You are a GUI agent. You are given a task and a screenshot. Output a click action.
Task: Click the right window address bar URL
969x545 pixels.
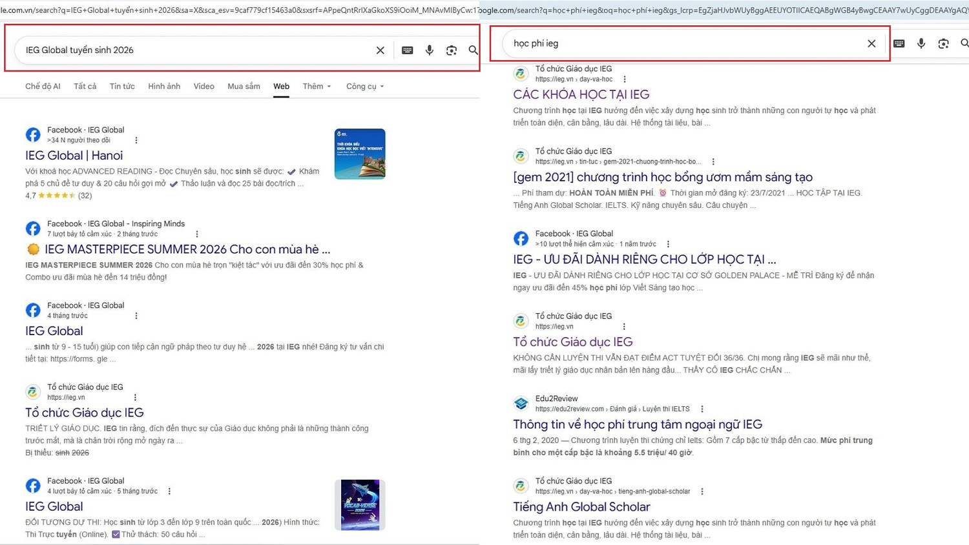point(724,10)
